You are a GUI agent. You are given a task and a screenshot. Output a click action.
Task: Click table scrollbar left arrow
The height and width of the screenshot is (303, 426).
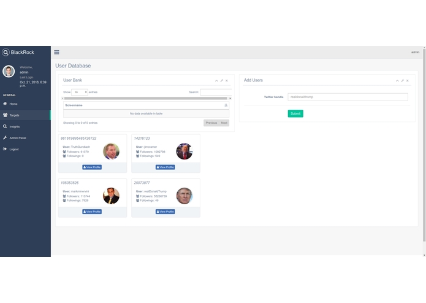click(63, 98)
